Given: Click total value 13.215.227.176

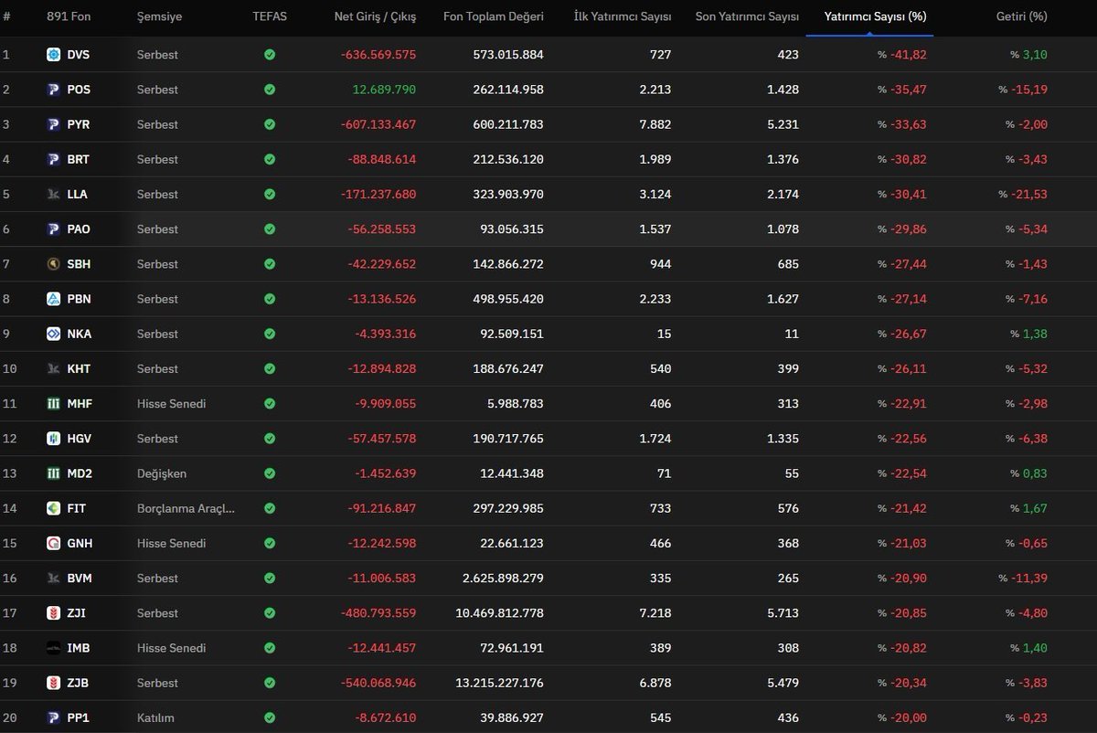Looking at the screenshot, I should pyautogui.click(x=499, y=683).
